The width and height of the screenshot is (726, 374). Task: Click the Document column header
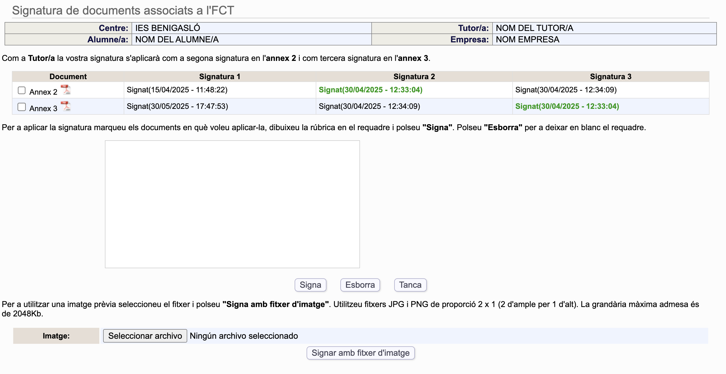[x=68, y=77]
